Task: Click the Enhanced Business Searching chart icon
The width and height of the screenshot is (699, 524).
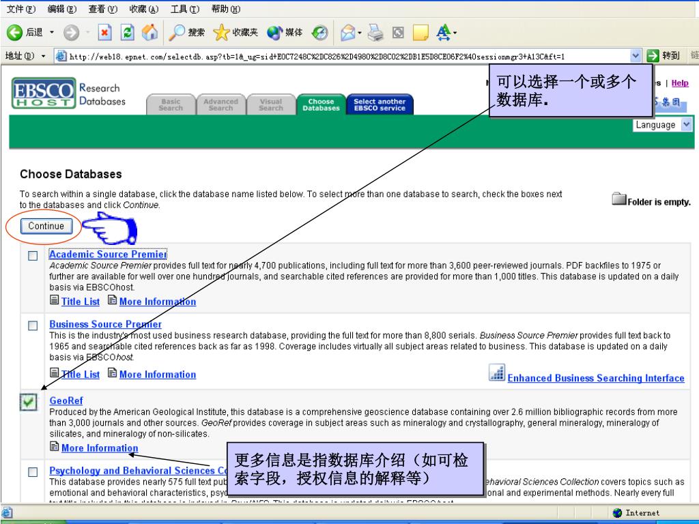Action: point(497,373)
